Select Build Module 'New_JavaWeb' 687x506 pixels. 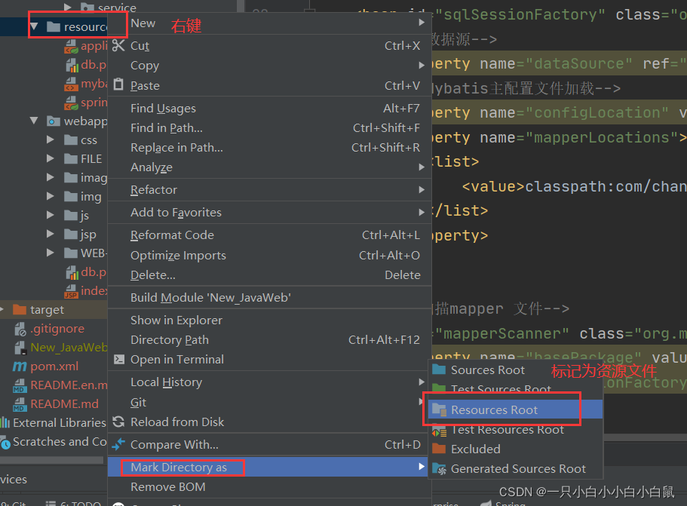(x=269, y=298)
